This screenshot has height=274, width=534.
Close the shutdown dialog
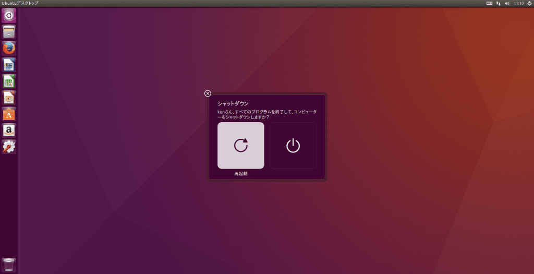(x=208, y=93)
